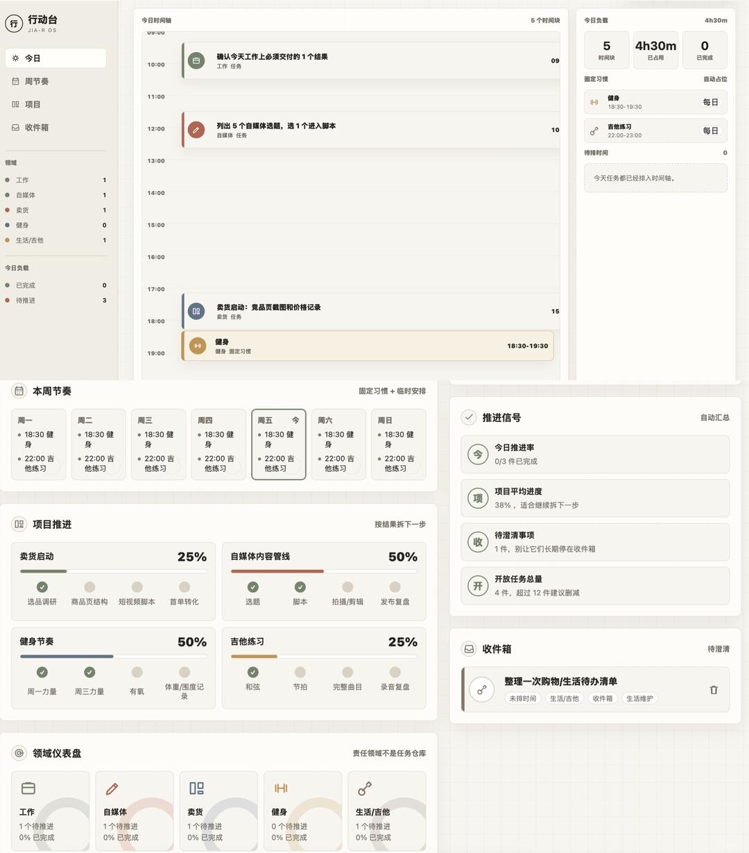Screen dimensions: 749x853
Task: Click the pencil icon on the 列出 5 个自媒体选题 card
Action: 196,130
